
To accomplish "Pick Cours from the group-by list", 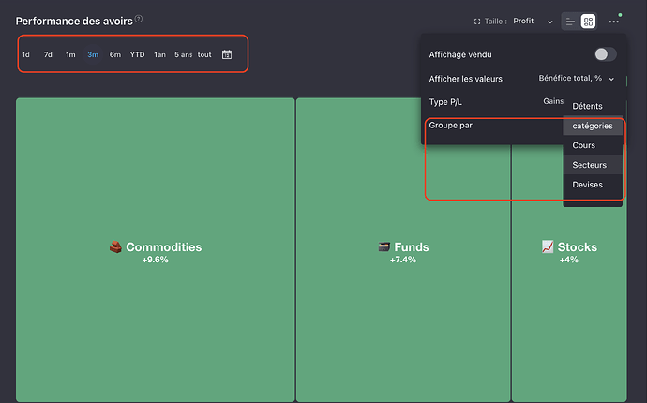I will (583, 145).
